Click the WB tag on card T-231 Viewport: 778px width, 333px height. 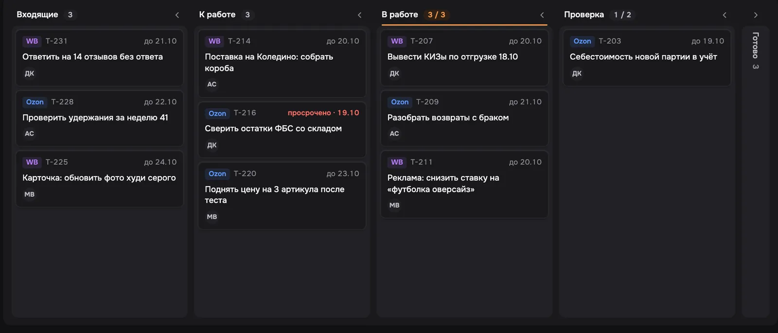click(32, 41)
